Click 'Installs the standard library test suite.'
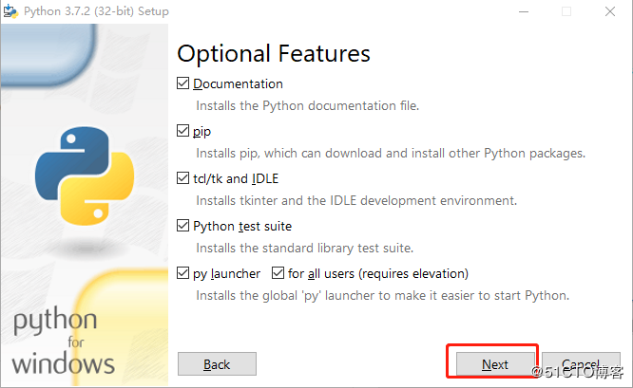The image size is (633, 388). click(x=305, y=249)
